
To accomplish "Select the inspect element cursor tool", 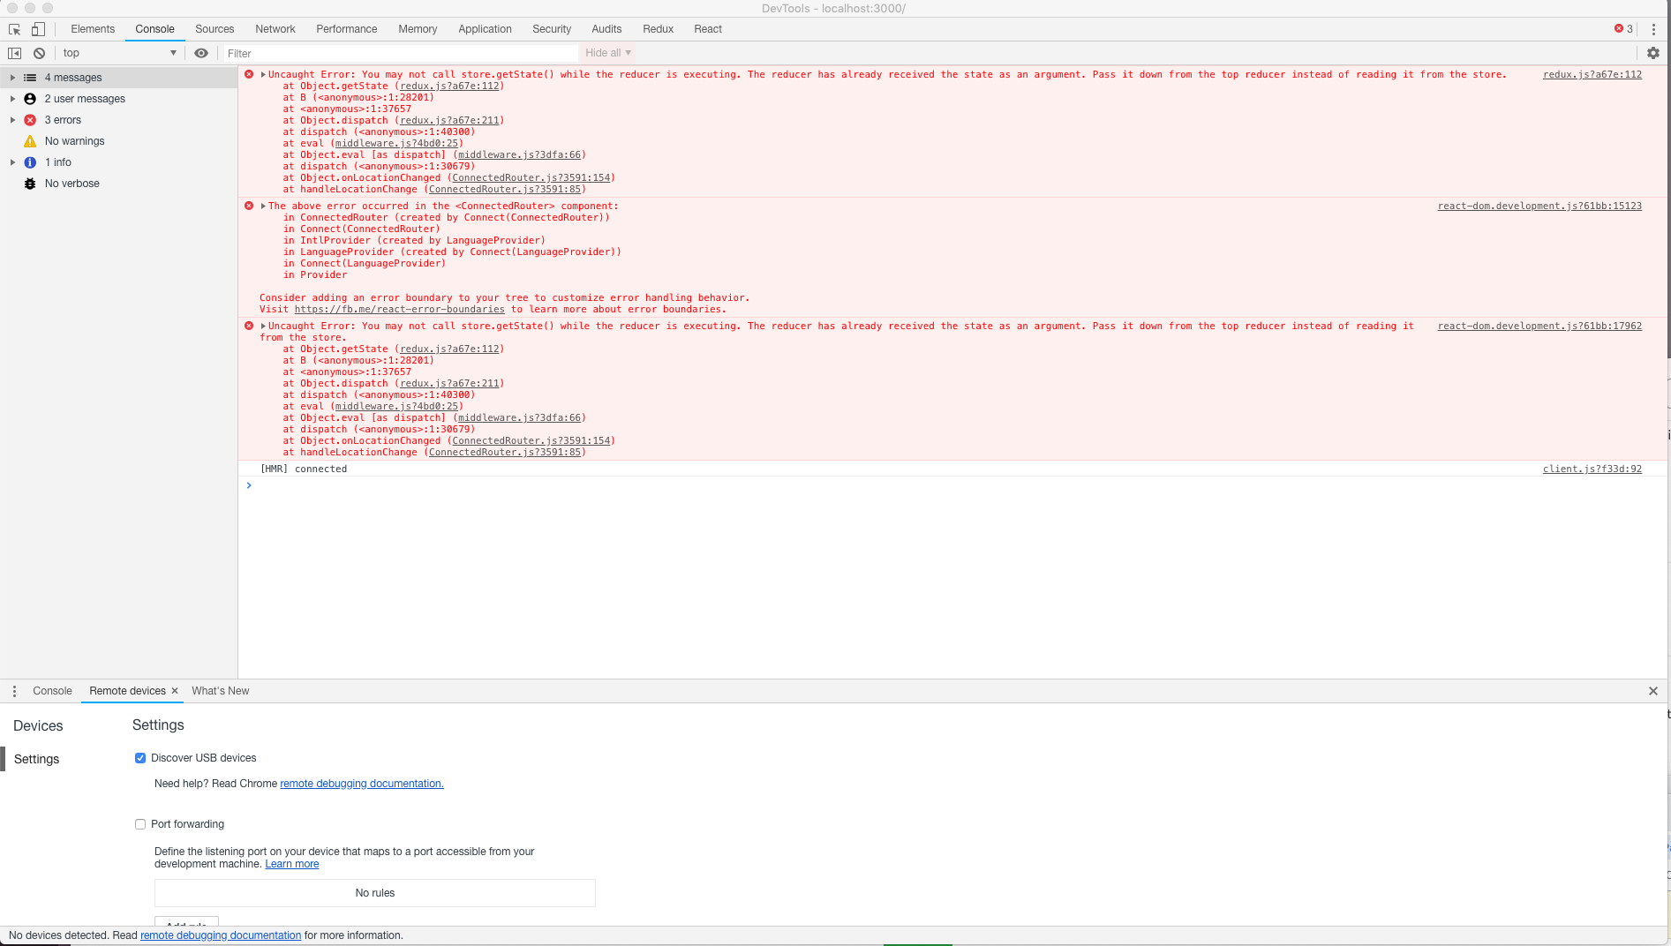I will pyautogui.click(x=14, y=29).
